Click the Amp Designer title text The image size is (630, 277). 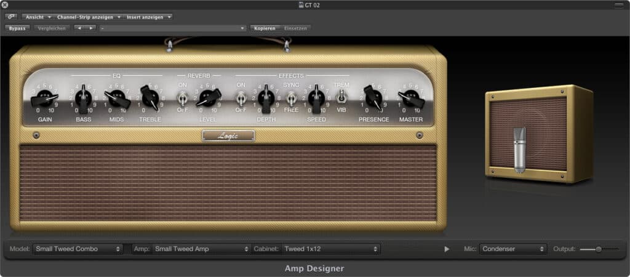tap(314, 268)
